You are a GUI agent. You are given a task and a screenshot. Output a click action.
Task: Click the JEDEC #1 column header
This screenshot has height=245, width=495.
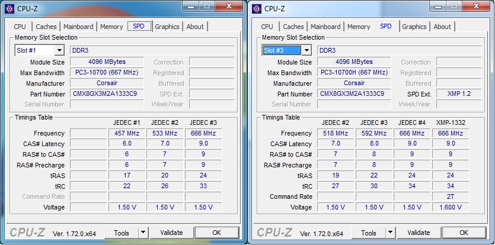point(127,122)
